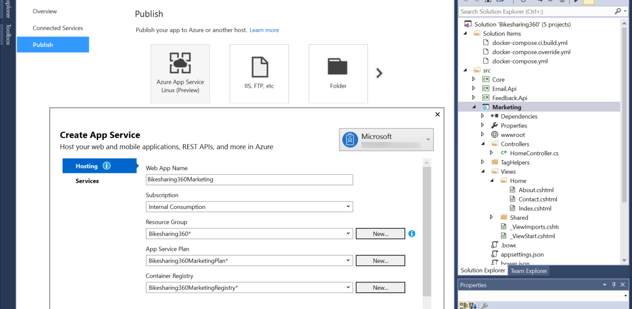Open the Learn more link
632x309 pixels.
point(264,30)
